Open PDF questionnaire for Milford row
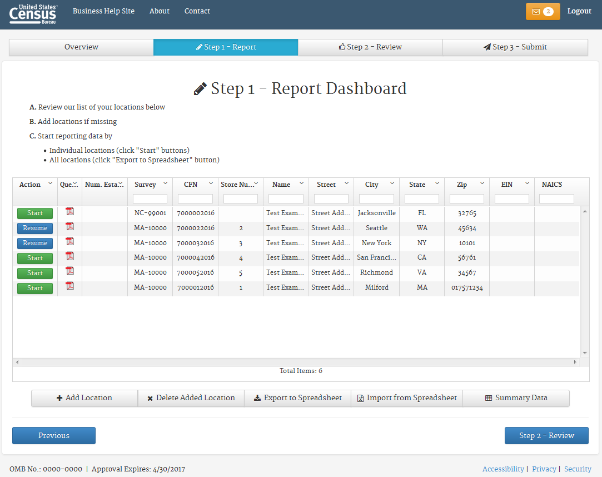 pyautogui.click(x=69, y=286)
